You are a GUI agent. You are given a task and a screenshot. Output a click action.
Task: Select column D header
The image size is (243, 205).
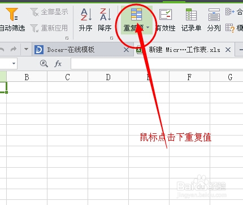click(108, 77)
